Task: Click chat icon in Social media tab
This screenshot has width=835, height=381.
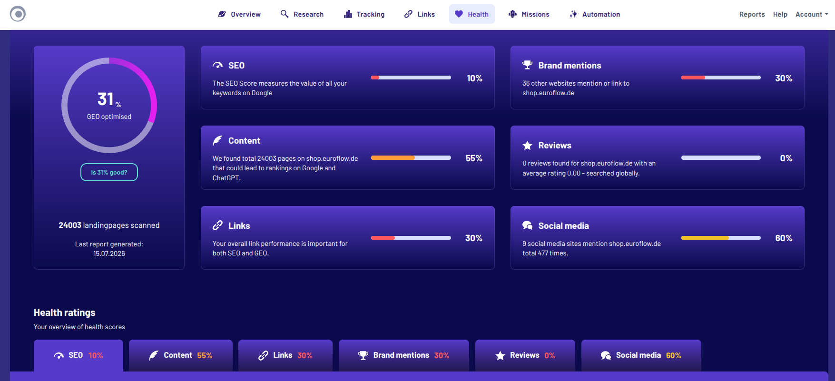Action: pos(606,355)
